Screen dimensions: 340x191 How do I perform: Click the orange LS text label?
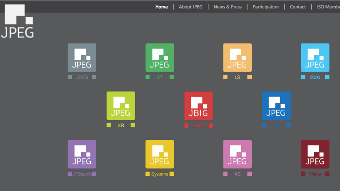pyautogui.click(x=237, y=77)
